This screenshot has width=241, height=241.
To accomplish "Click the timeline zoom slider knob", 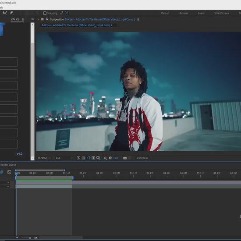I will (x=30, y=238).
